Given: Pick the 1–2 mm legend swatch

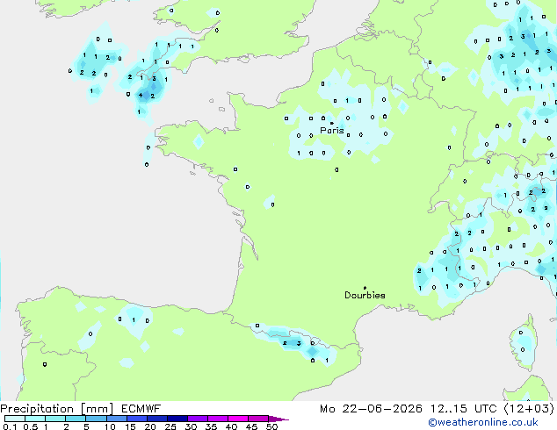Looking at the screenshot, I should (55, 419).
